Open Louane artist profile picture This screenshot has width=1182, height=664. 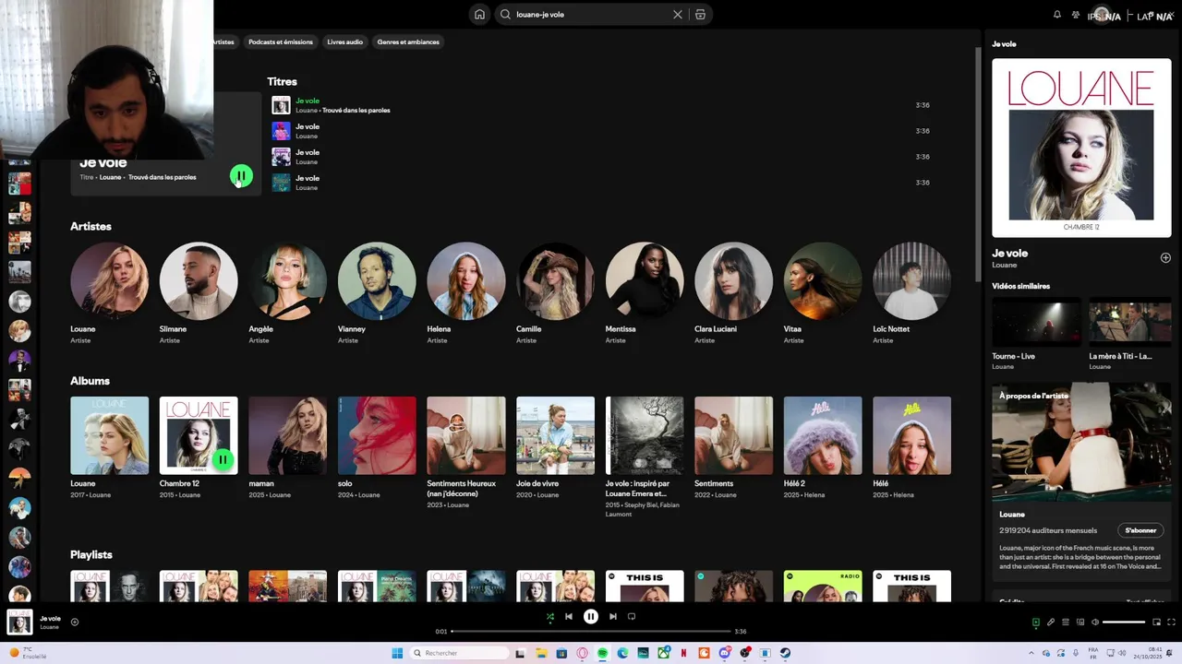(x=110, y=281)
